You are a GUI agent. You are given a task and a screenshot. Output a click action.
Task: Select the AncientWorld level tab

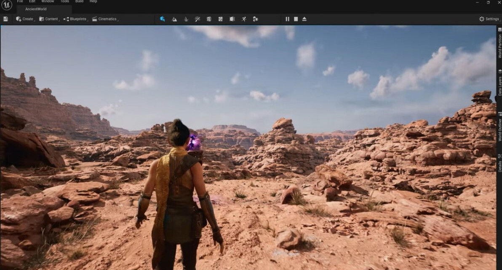[36, 9]
